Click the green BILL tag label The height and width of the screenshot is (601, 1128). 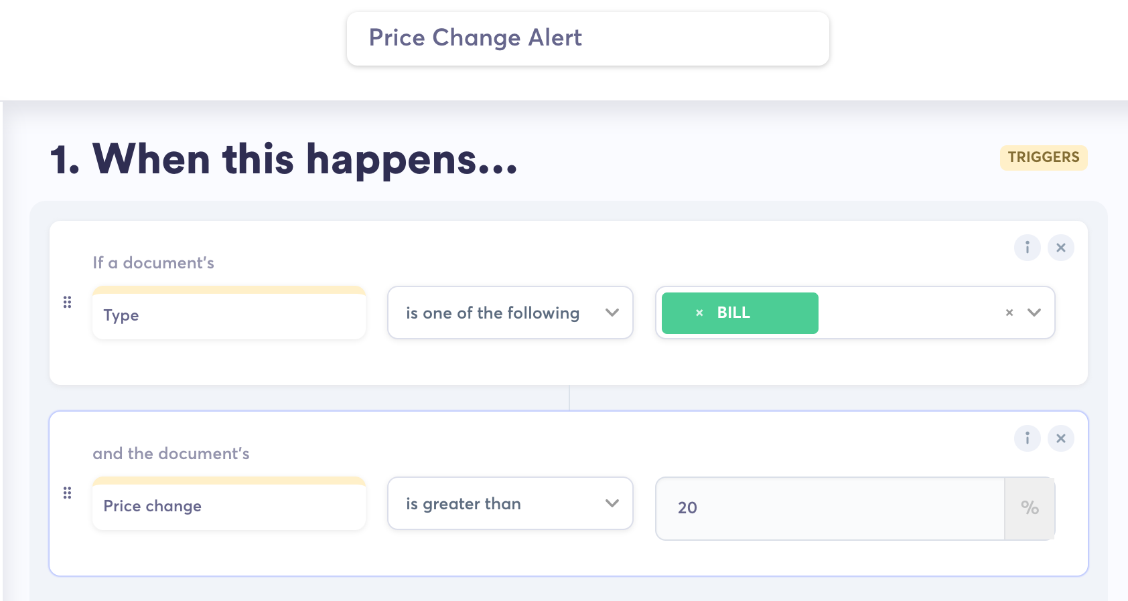tap(733, 313)
